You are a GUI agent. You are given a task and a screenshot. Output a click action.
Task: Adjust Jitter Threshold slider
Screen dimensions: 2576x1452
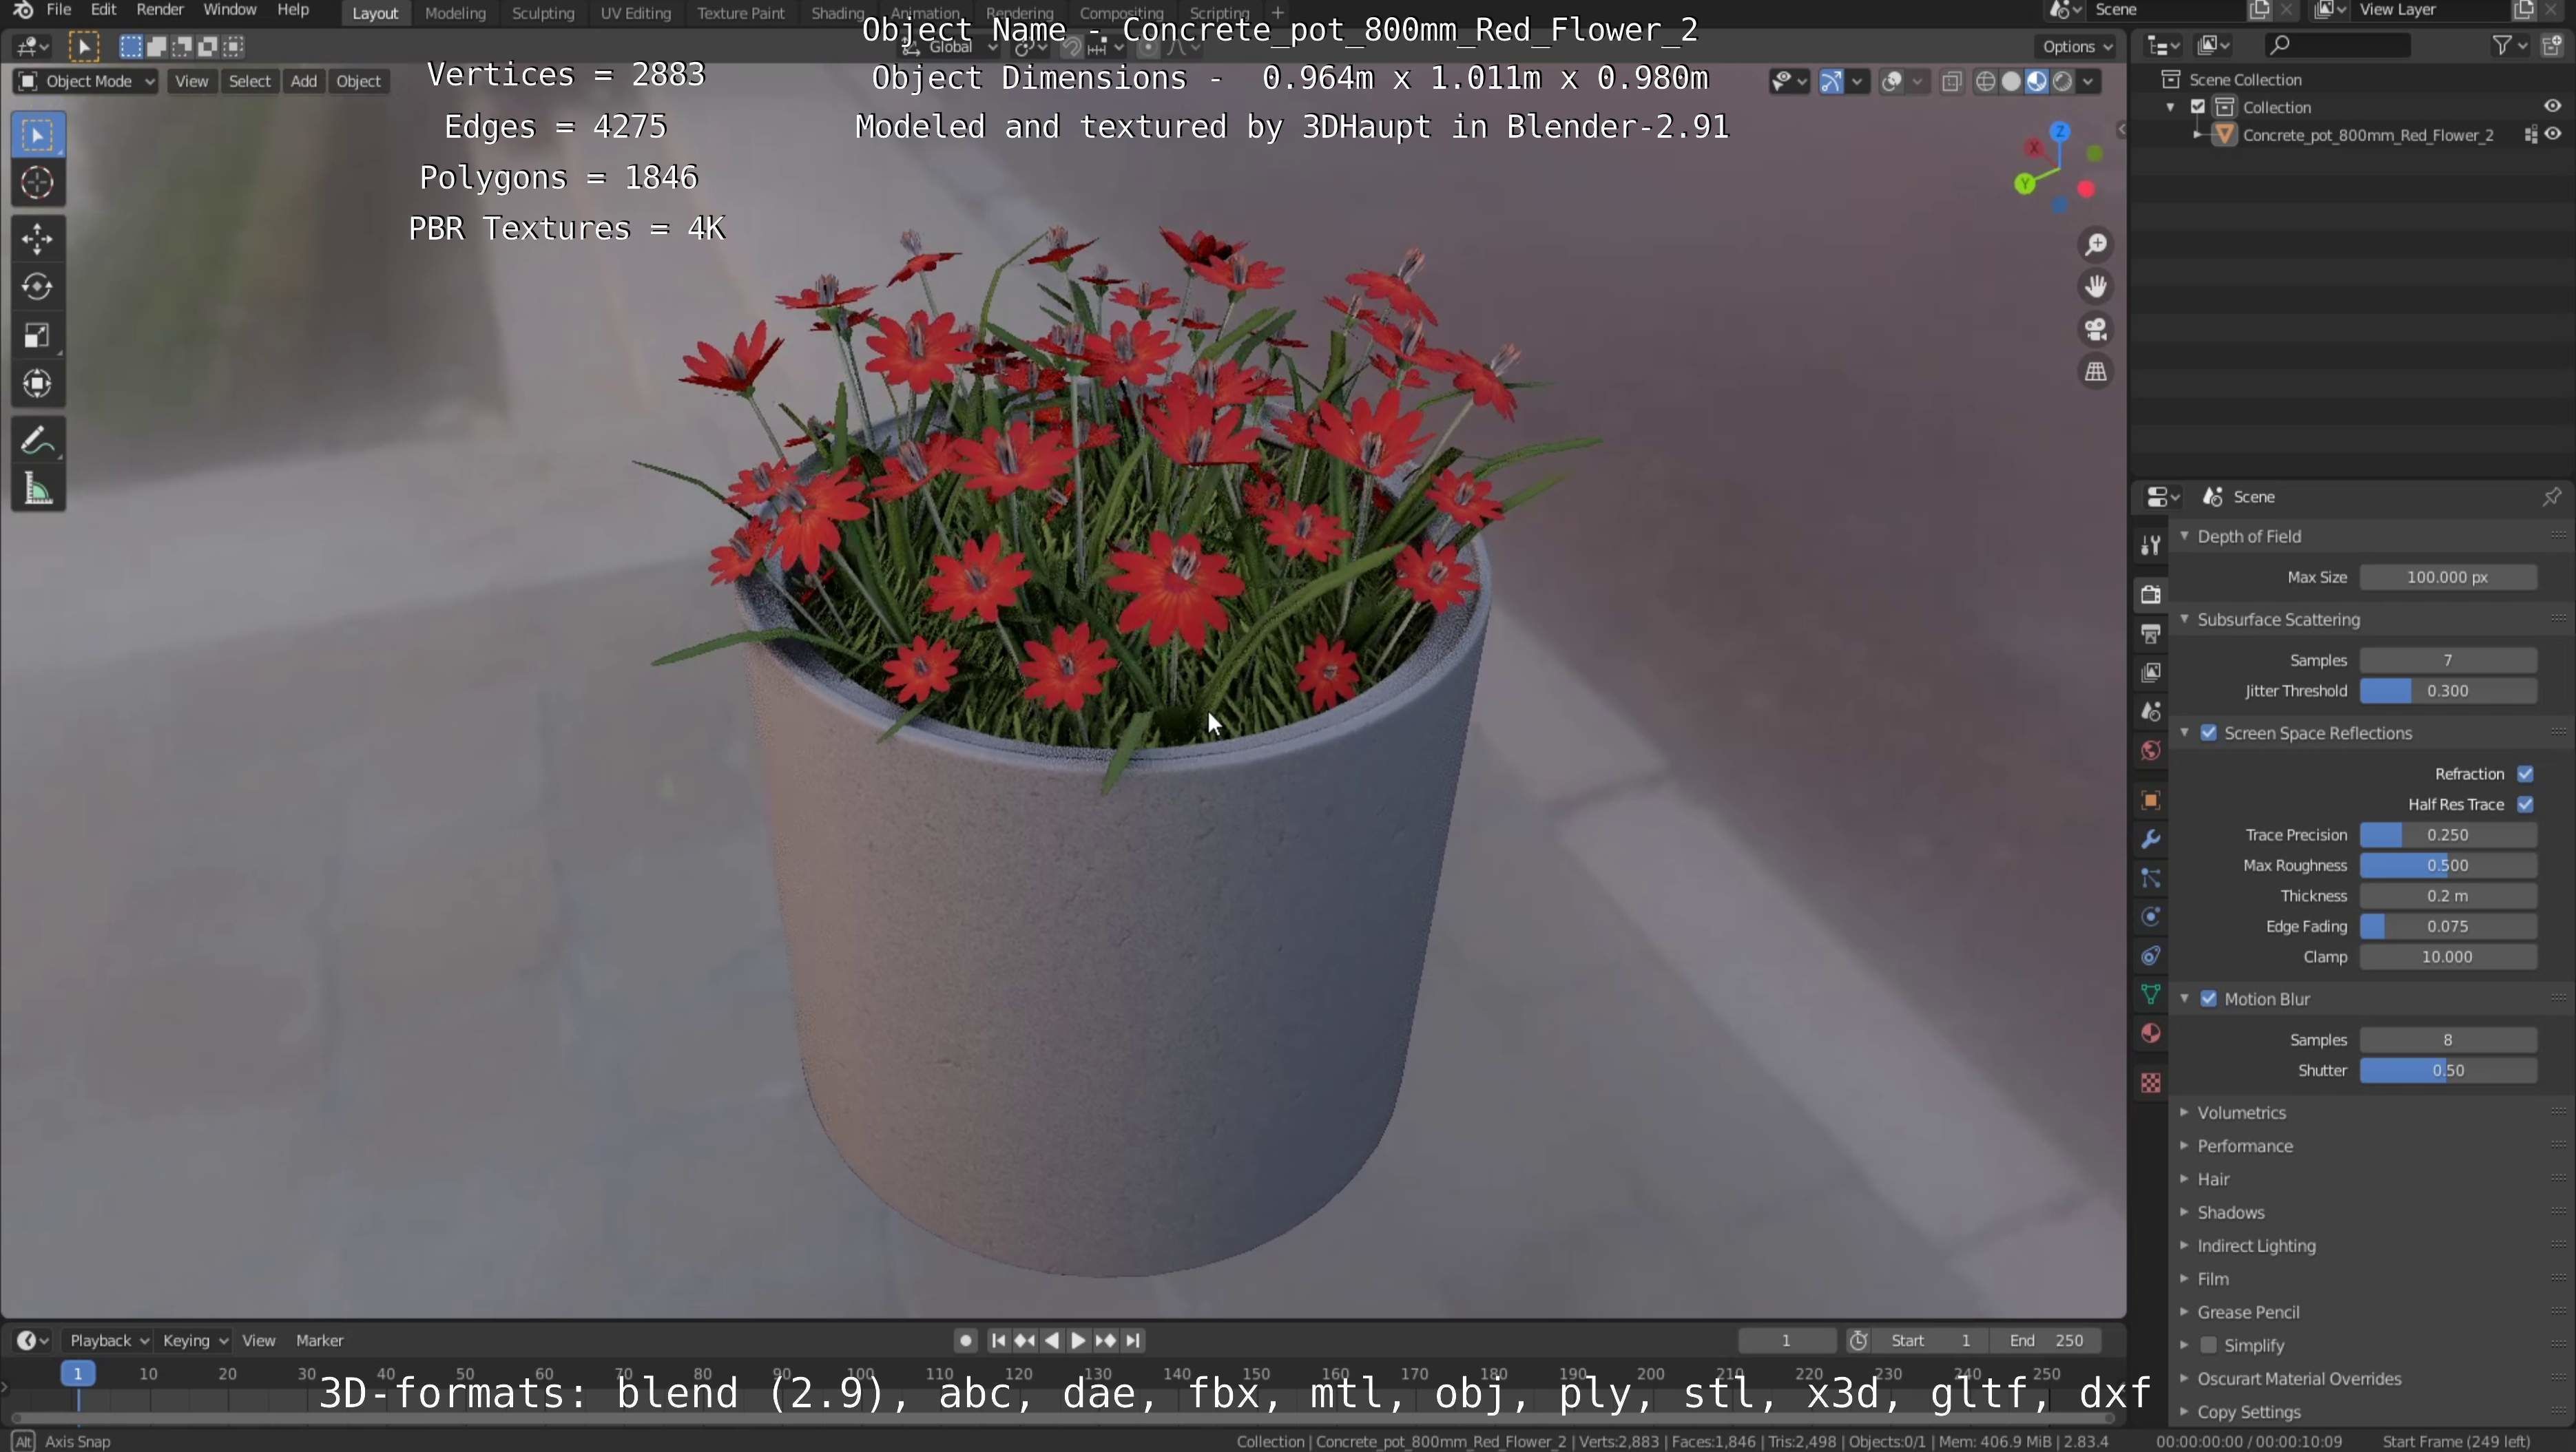(x=2447, y=691)
